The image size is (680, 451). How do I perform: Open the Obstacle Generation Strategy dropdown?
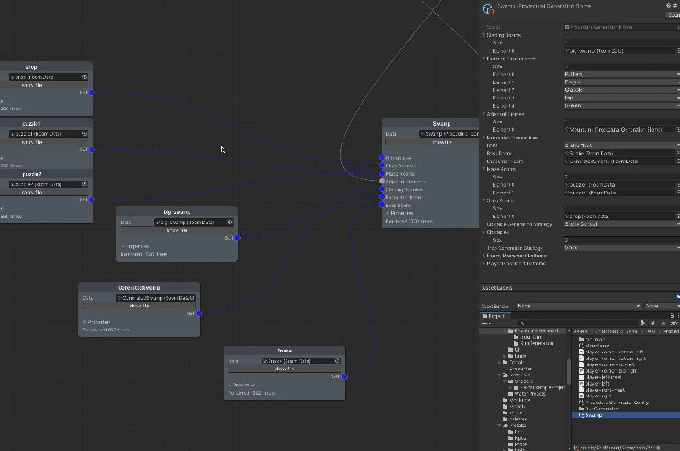620,224
